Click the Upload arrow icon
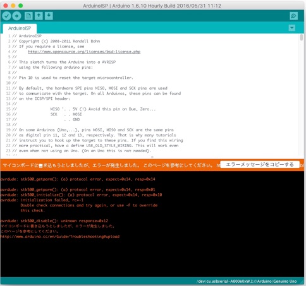 point(16,16)
